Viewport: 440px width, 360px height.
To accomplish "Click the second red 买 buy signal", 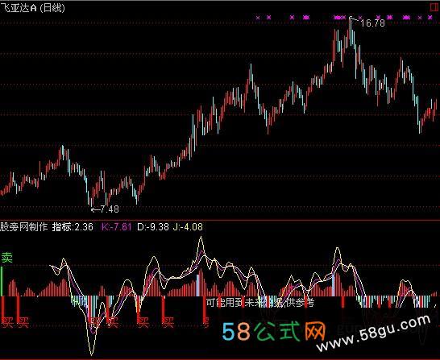I will coord(23,323).
